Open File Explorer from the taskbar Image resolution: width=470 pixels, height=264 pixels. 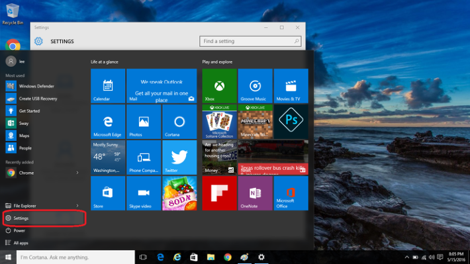point(211,257)
